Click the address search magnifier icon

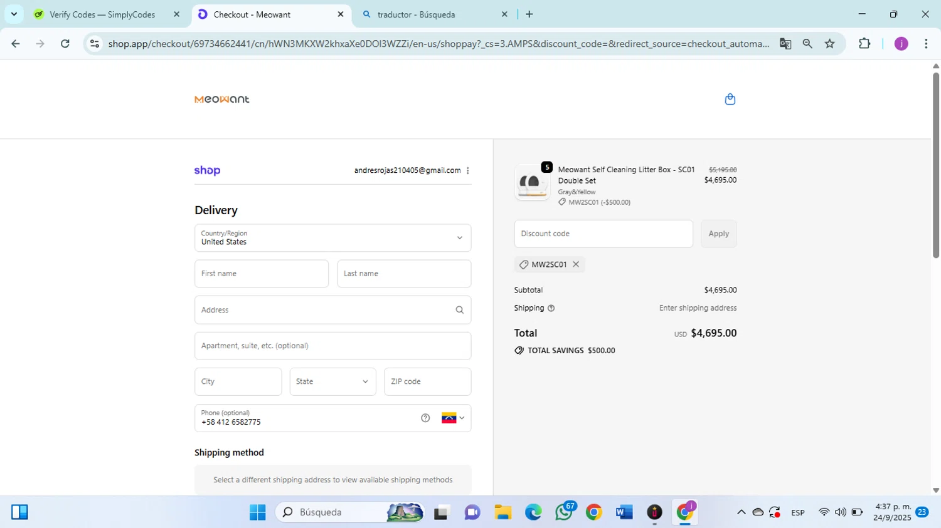(459, 310)
